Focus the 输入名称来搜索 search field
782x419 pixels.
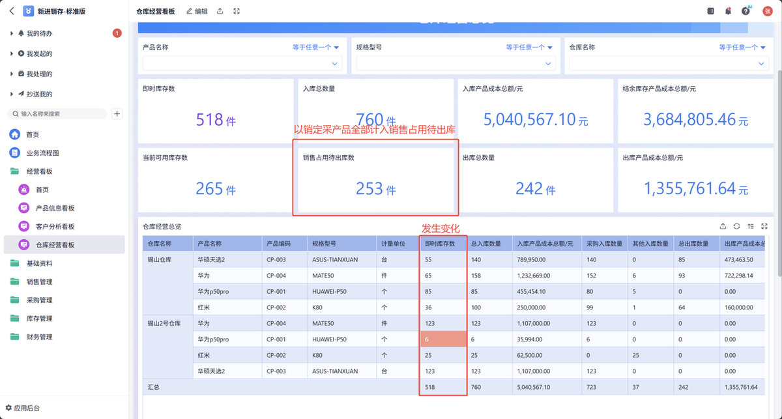57,113
